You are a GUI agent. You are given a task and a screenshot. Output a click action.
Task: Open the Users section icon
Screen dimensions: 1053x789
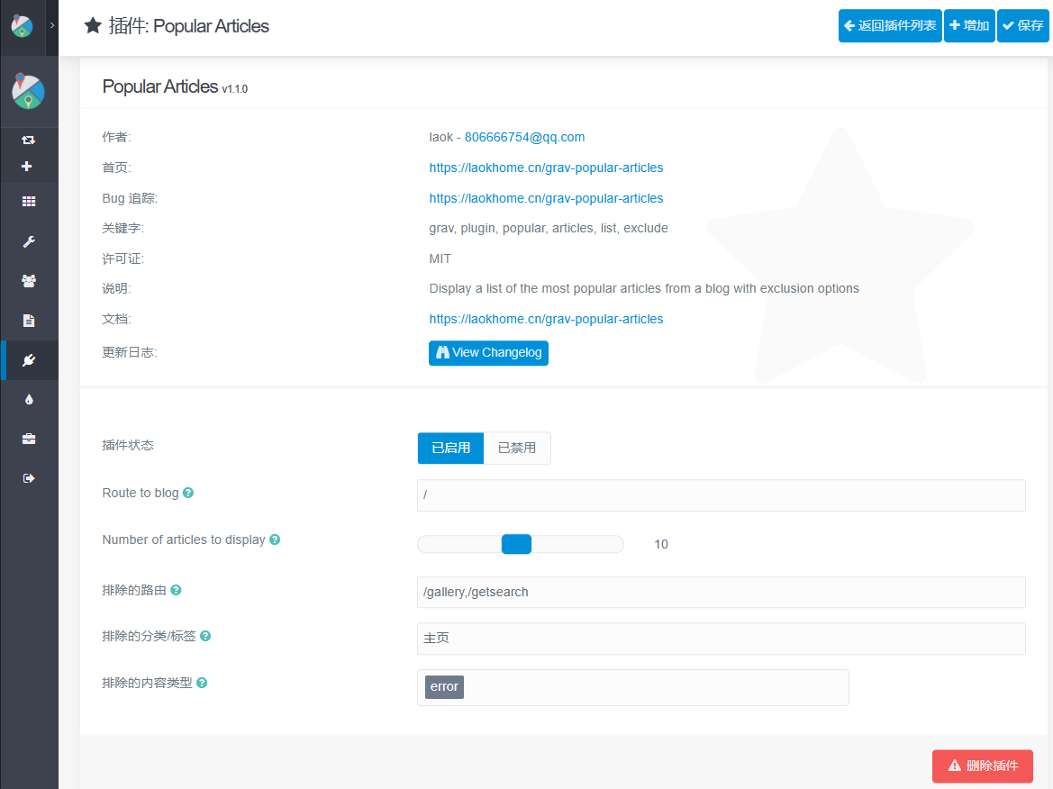tap(29, 281)
